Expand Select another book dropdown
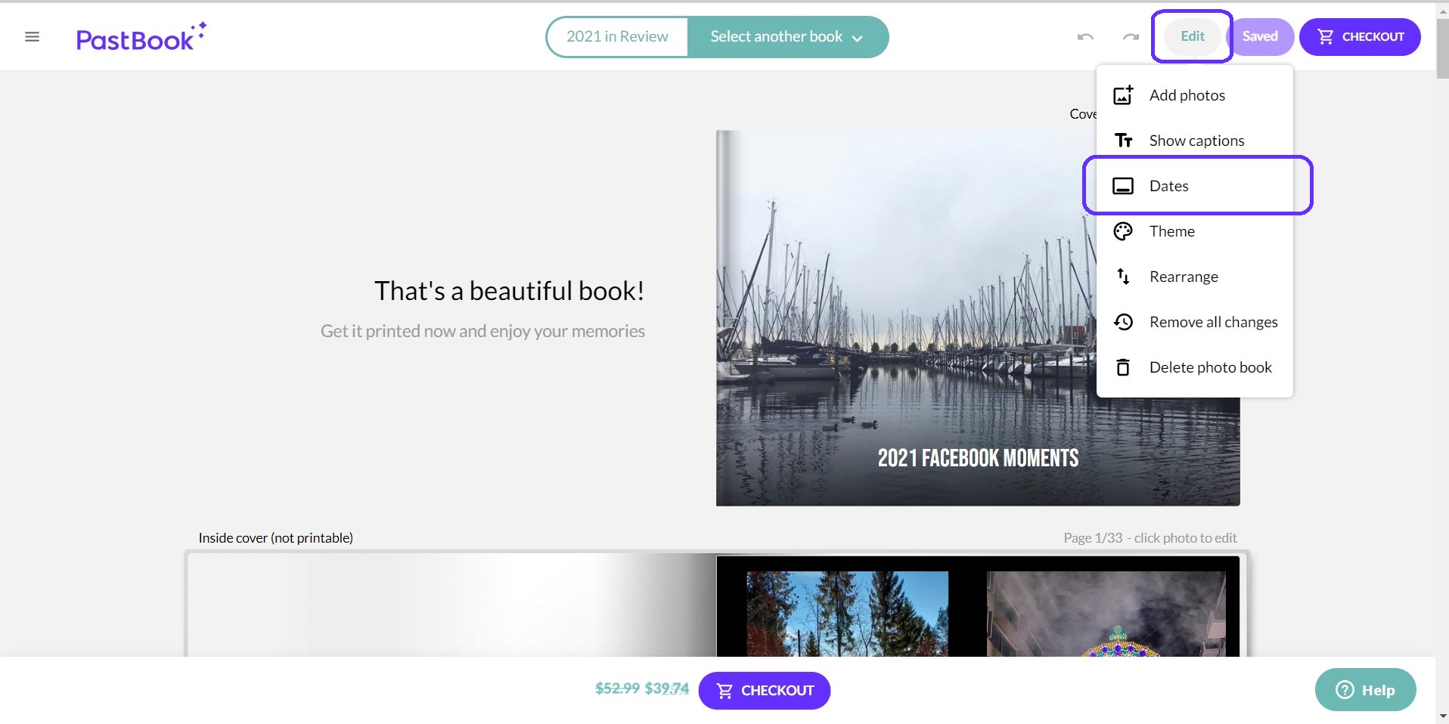 [787, 37]
